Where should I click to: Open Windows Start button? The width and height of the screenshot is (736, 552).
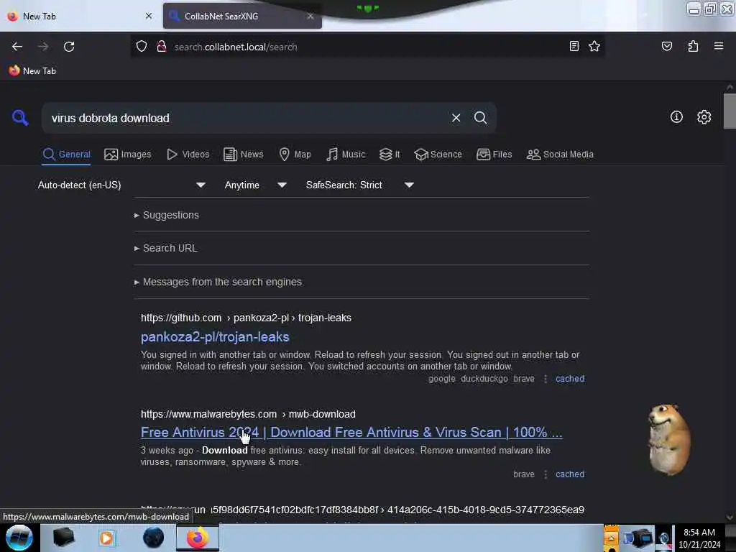[19, 538]
